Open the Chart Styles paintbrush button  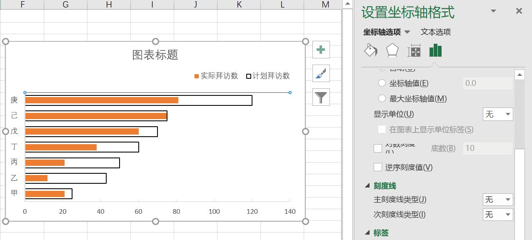point(321,73)
